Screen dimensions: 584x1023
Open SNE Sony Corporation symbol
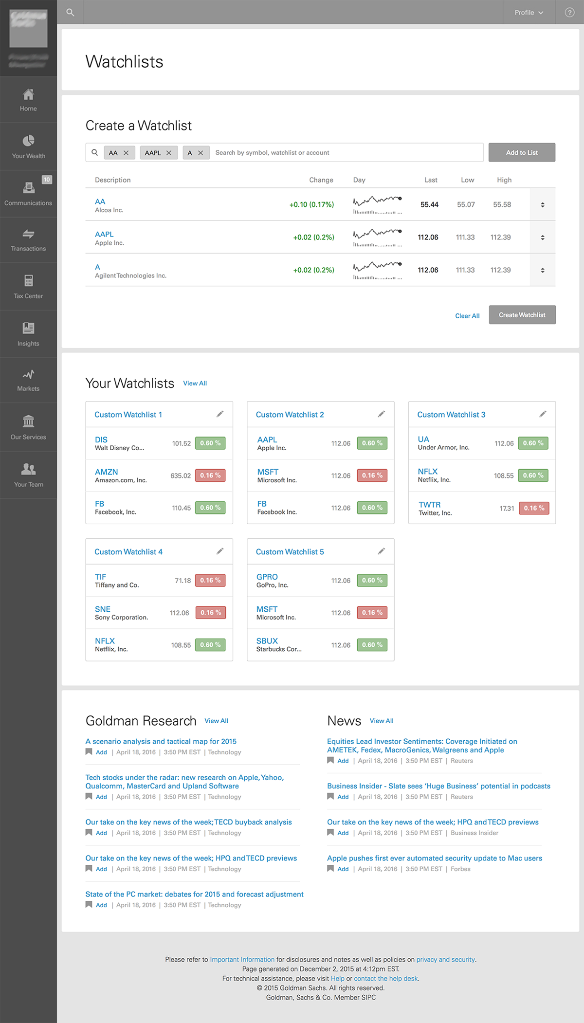tap(103, 609)
